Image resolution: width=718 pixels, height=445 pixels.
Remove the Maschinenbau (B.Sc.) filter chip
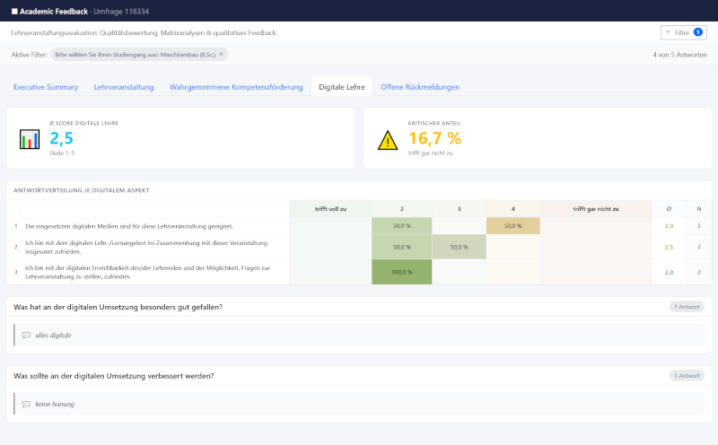coord(221,54)
